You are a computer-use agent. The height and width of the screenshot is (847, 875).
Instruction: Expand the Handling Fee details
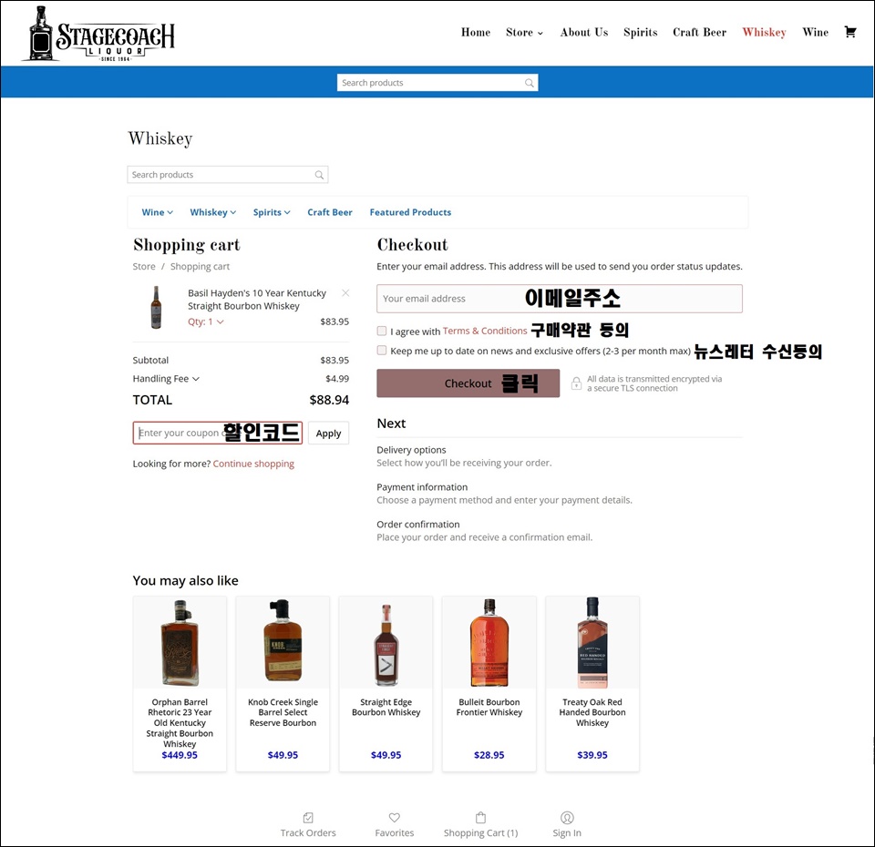[x=166, y=379]
